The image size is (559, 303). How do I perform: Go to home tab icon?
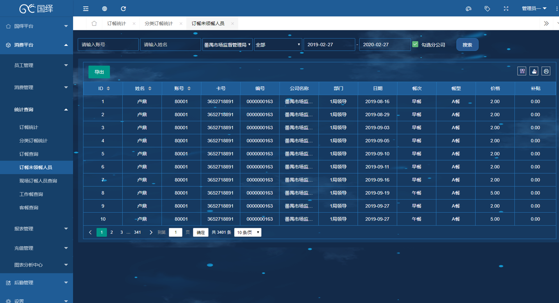point(94,23)
